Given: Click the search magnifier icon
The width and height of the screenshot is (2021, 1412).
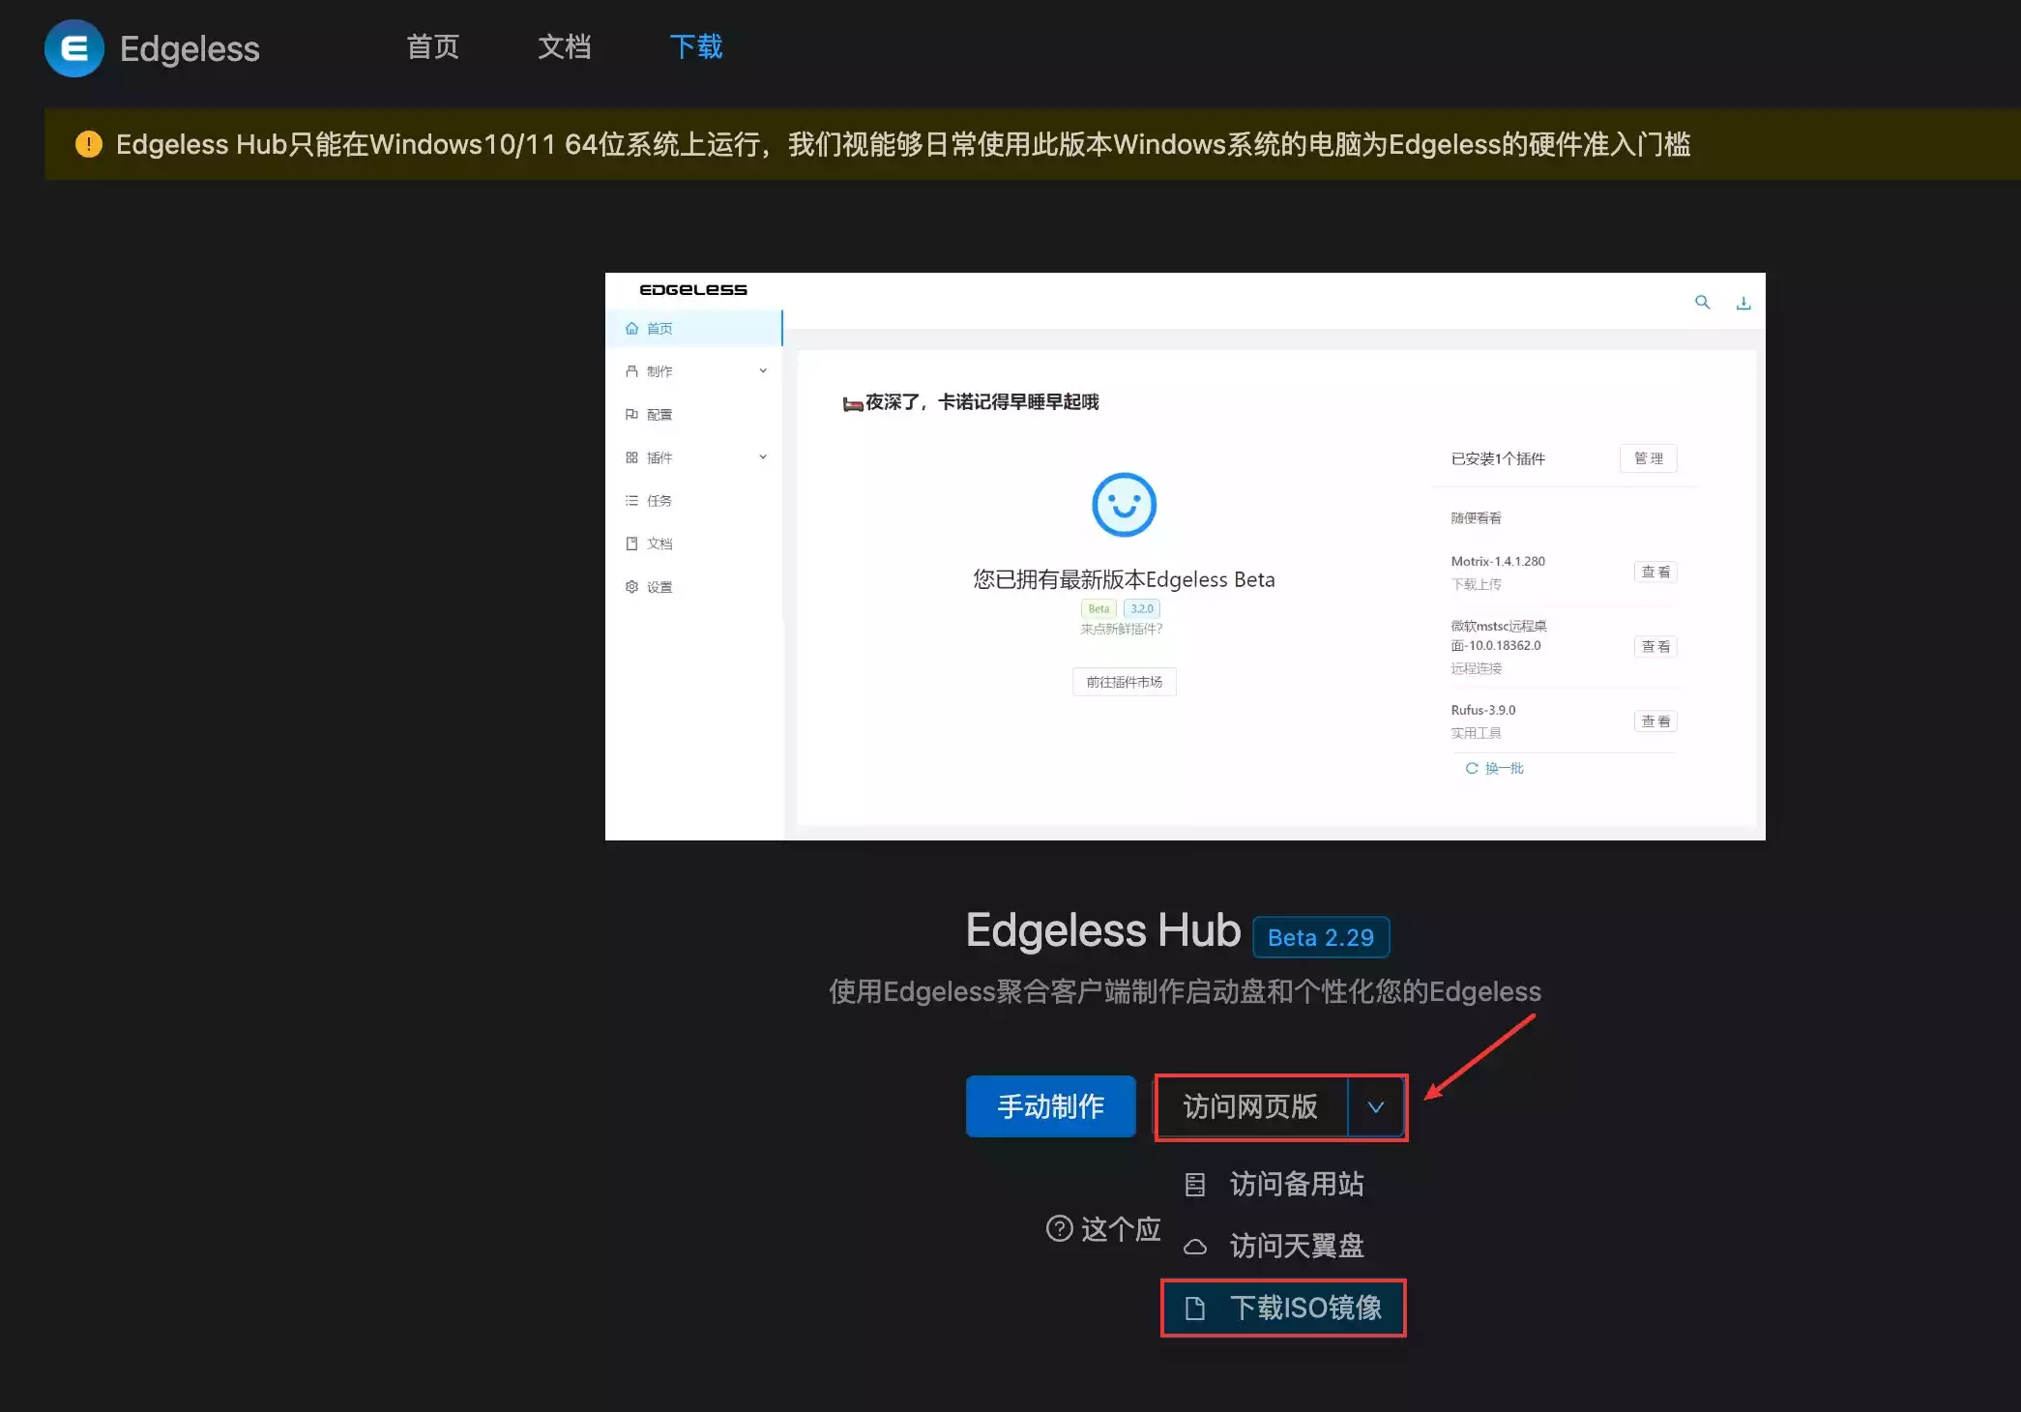Looking at the screenshot, I should (1702, 303).
